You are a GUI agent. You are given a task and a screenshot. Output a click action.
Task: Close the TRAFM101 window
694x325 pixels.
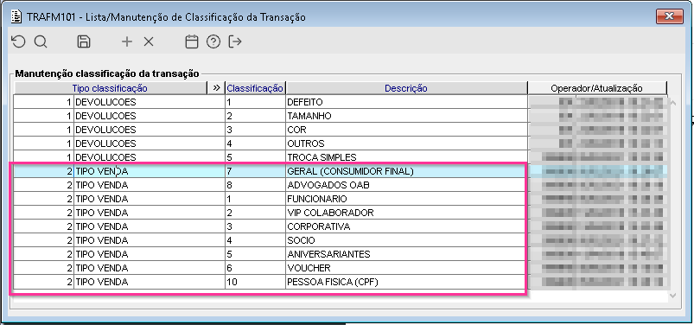pos(669,16)
